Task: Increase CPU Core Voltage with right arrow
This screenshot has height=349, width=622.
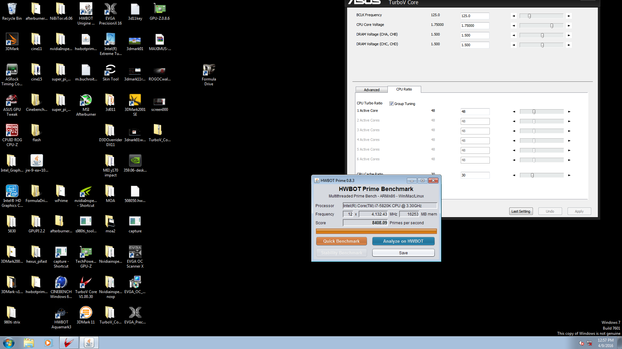Action: coord(569,26)
